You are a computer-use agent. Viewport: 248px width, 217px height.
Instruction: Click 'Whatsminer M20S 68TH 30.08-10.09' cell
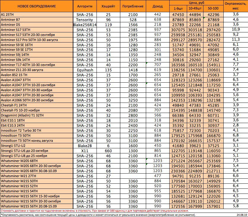pos(37,171)
